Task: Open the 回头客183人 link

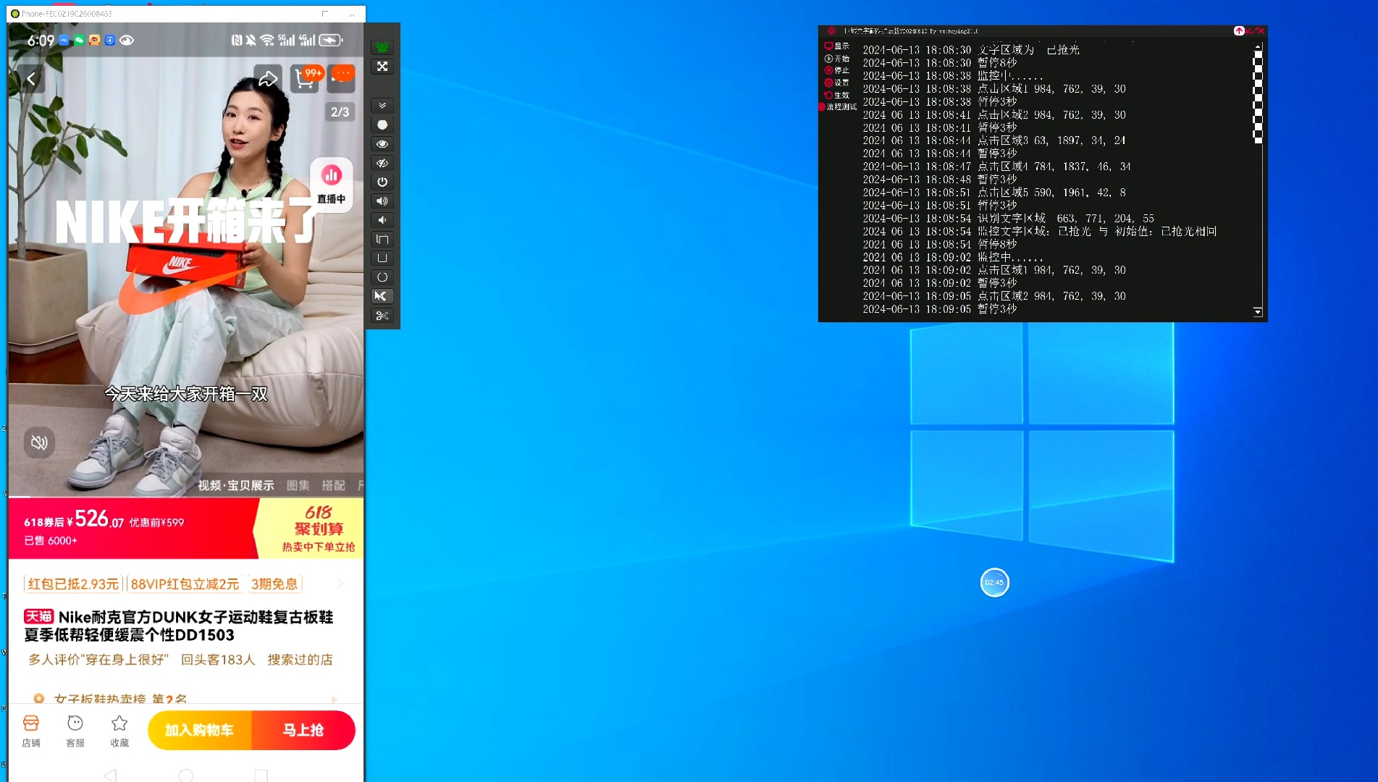Action: [x=218, y=660]
